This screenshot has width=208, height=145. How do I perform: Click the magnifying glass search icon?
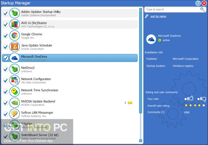[202, 9]
